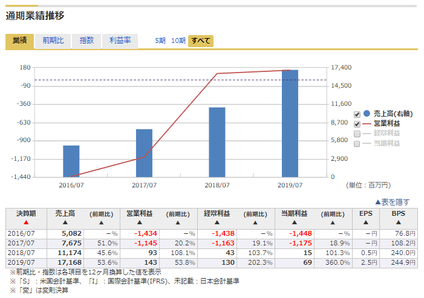Switch to the 前期比 tab
424x298 pixels.
pos(53,40)
